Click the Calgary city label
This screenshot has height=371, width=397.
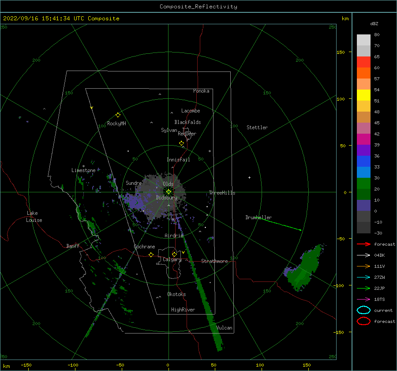point(172,259)
